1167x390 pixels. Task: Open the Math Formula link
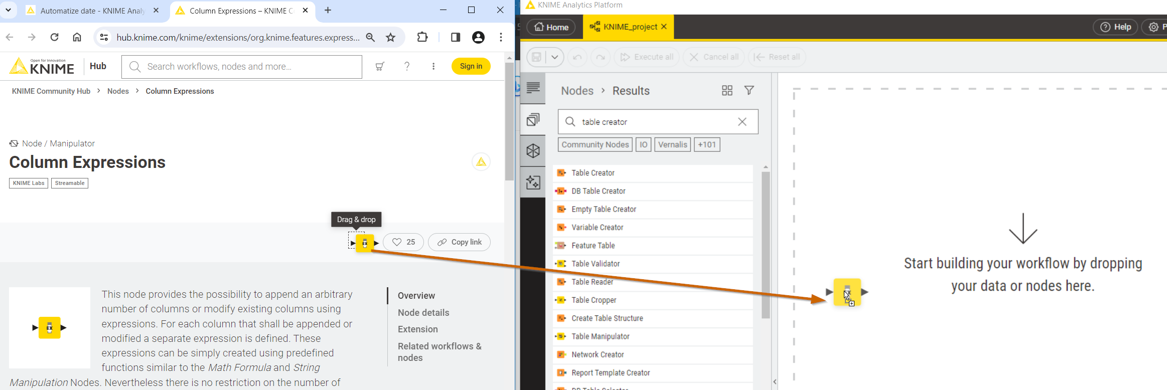click(x=240, y=367)
